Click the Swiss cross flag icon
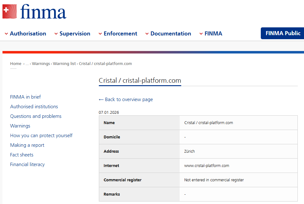The height and width of the screenshot is (204, 304). (10, 12)
